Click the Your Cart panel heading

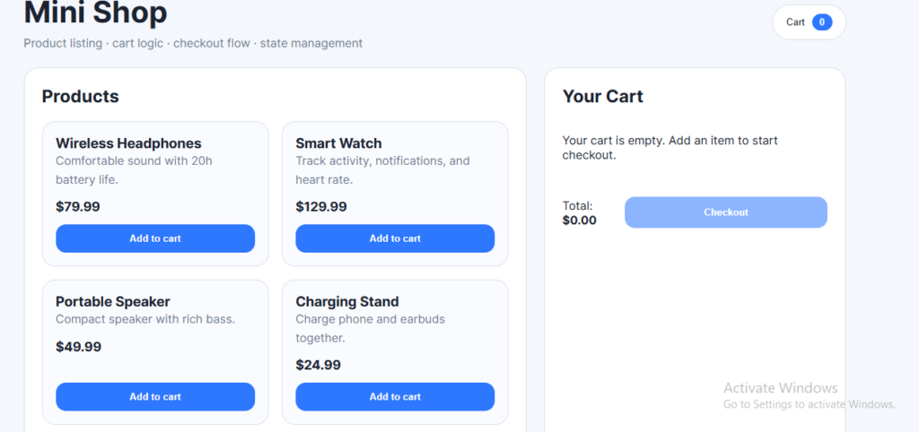(602, 97)
